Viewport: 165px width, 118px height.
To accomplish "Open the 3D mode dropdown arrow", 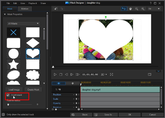I will click(106, 75).
